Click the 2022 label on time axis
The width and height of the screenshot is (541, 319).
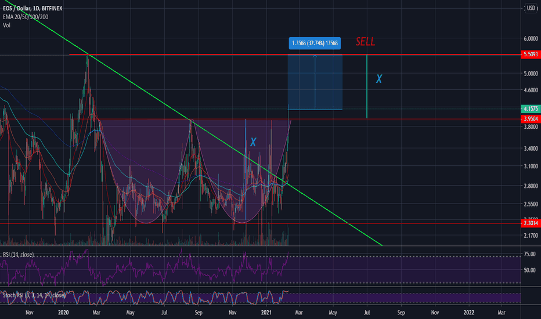point(469,313)
